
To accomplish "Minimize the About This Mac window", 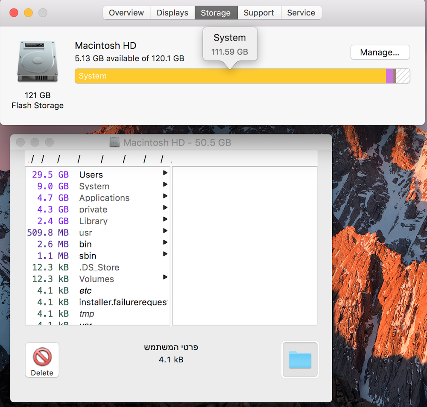I will (28, 13).
